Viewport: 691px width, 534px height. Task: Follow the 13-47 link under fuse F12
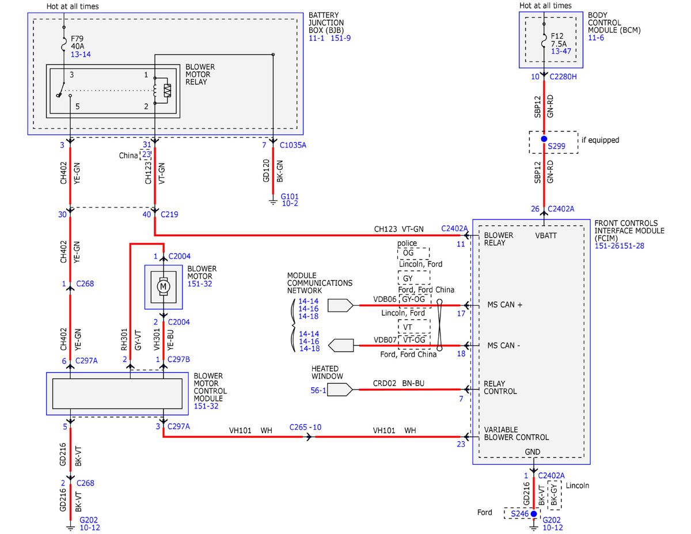click(x=561, y=51)
